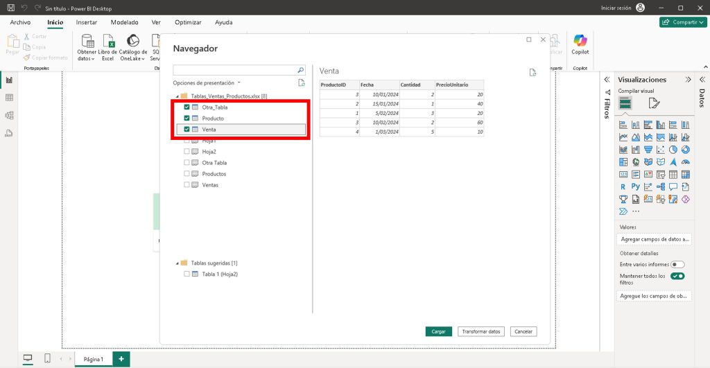Collapse the Tablas_Ventas_Productos.xlsx tree node
Screen dimensions: 710x368
pyautogui.click(x=177, y=96)
